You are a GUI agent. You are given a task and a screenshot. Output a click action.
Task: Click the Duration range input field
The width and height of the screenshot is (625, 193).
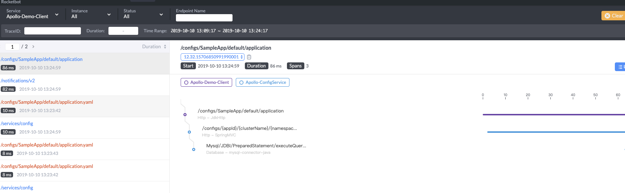tap(123, 31)
